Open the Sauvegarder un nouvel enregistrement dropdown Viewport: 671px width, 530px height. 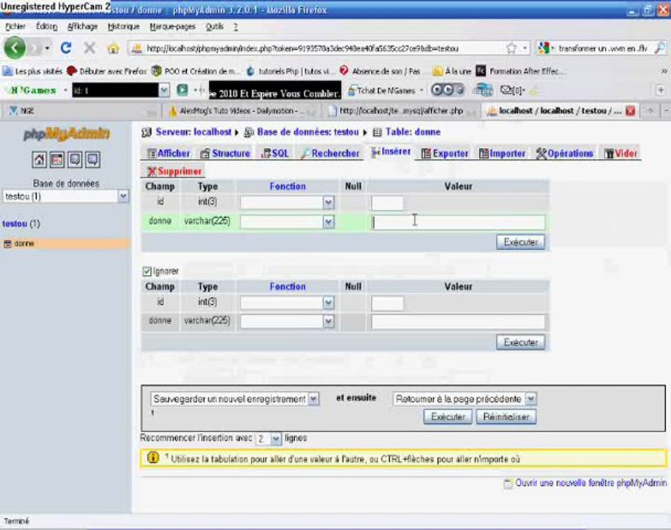tap(235, 398)
